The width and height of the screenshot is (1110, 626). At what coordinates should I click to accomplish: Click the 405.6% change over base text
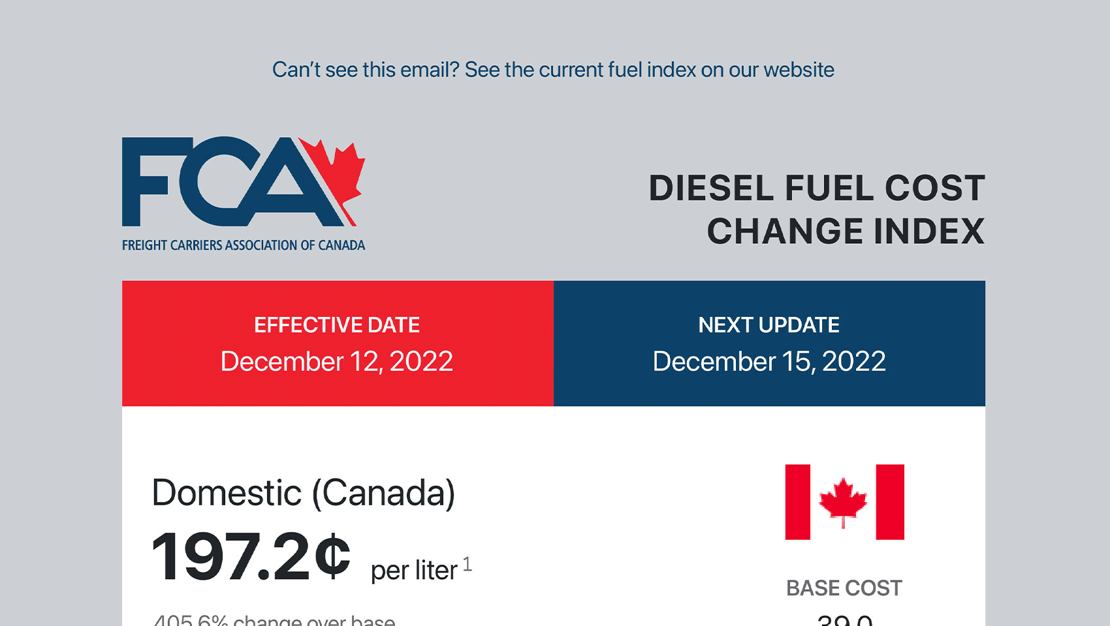pyautogui.click(x=274, y=619)
